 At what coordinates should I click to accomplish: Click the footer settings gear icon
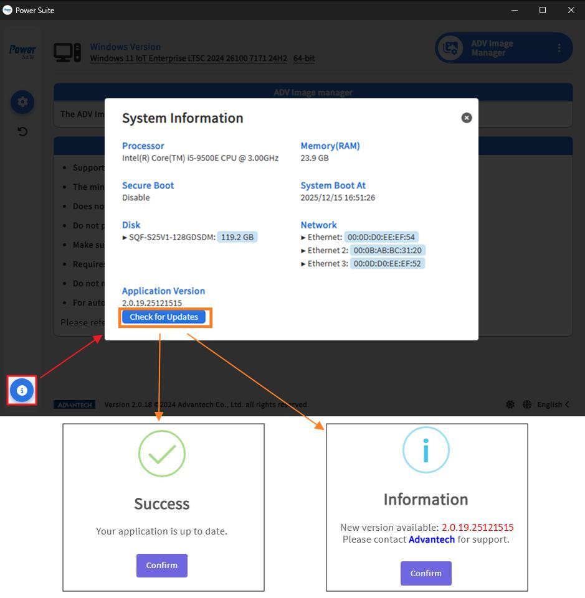pyautogui.click(x=510, y=404)
